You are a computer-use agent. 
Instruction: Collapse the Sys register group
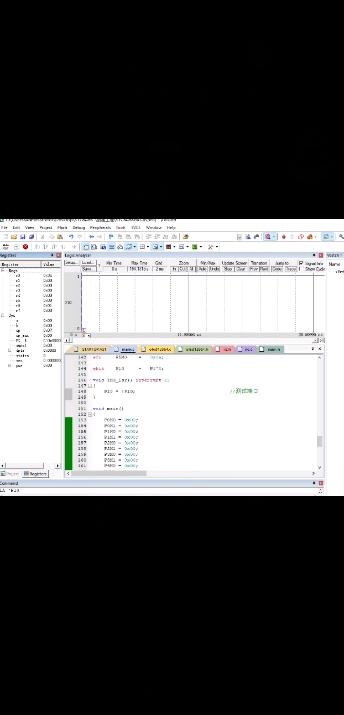pyautogui.click(x=3, y=315)
